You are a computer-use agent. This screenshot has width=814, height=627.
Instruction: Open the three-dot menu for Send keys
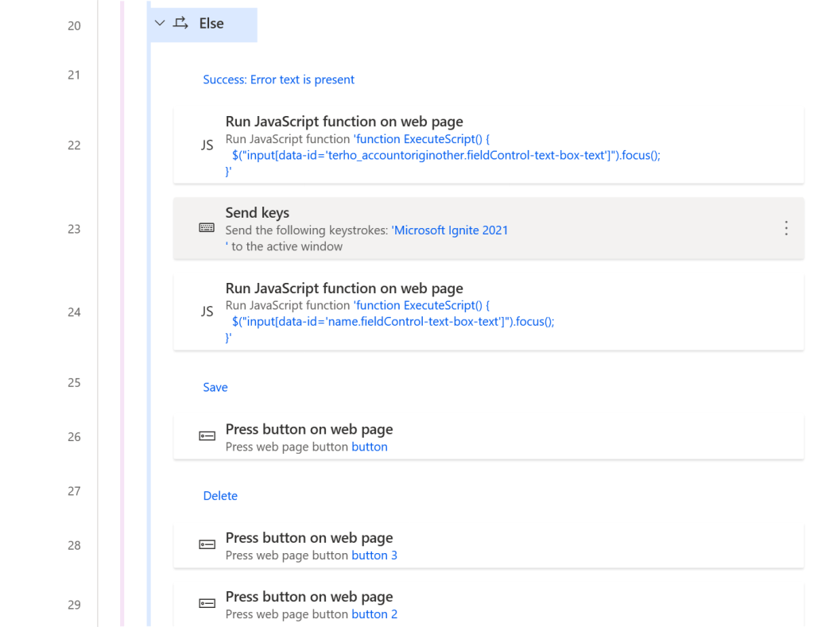[x=785, y=228]
